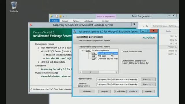Viewport: 185px width, 104px height.
Task: Click the Annuler button
Action: 148,92
